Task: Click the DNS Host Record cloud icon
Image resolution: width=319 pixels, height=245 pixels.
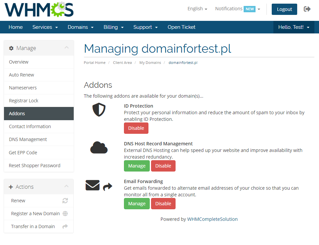Action: (99, 148)
